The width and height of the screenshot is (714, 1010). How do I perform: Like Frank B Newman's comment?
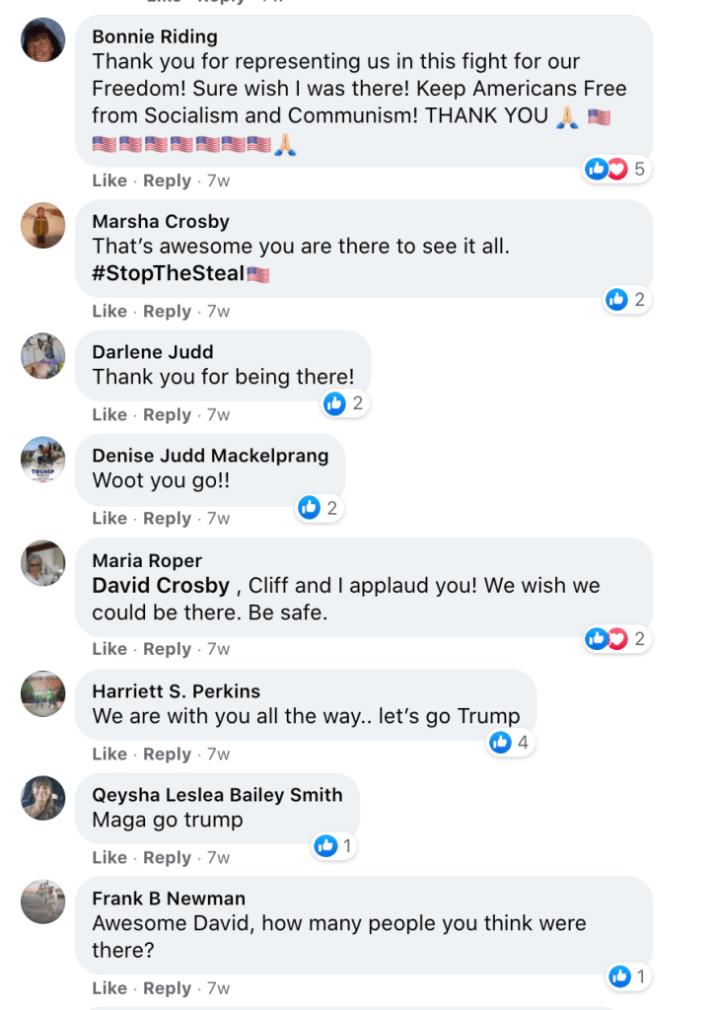pos(109,988)
